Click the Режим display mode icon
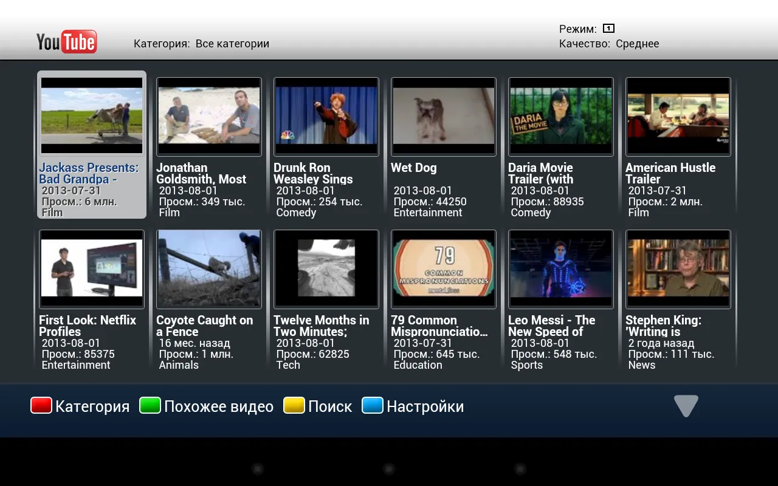Screen dimensions: 778x486 608,29
